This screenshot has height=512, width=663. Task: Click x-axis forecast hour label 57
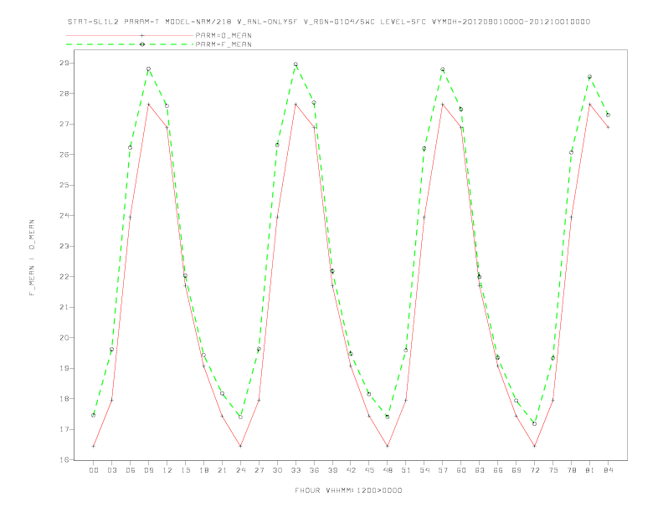click(443, 470)
